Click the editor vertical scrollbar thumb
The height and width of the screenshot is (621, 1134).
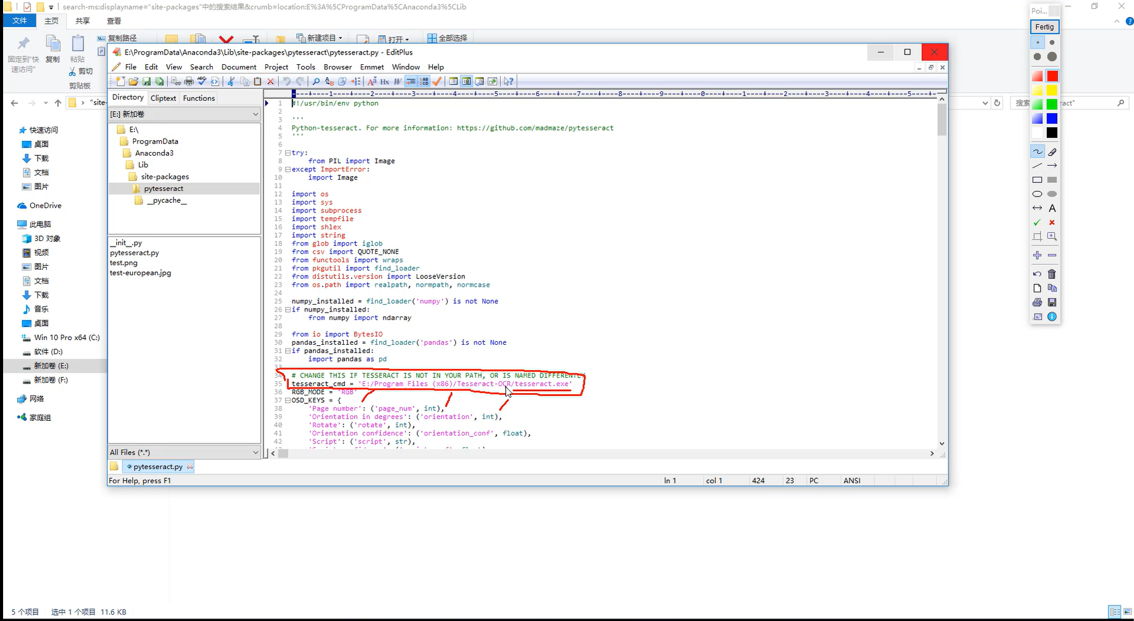[x=942, y=119]
